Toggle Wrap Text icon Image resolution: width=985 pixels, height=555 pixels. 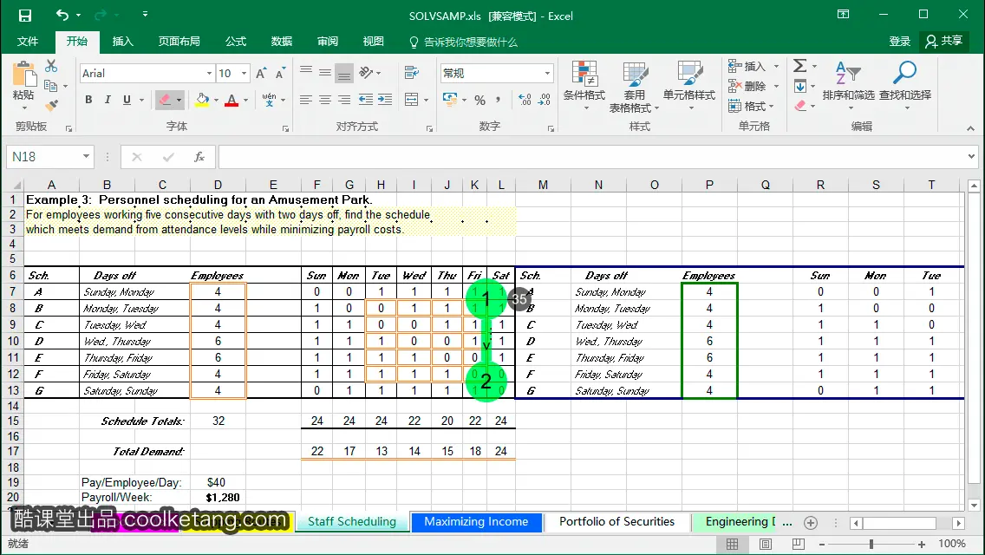(412, 72)
